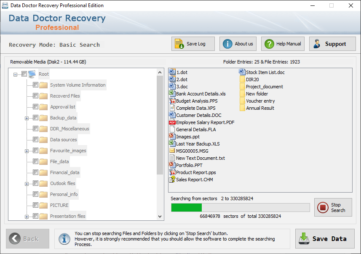Screen dimensions: 361x254
Task: Check the System Volume Information folder
Action: 35,85
